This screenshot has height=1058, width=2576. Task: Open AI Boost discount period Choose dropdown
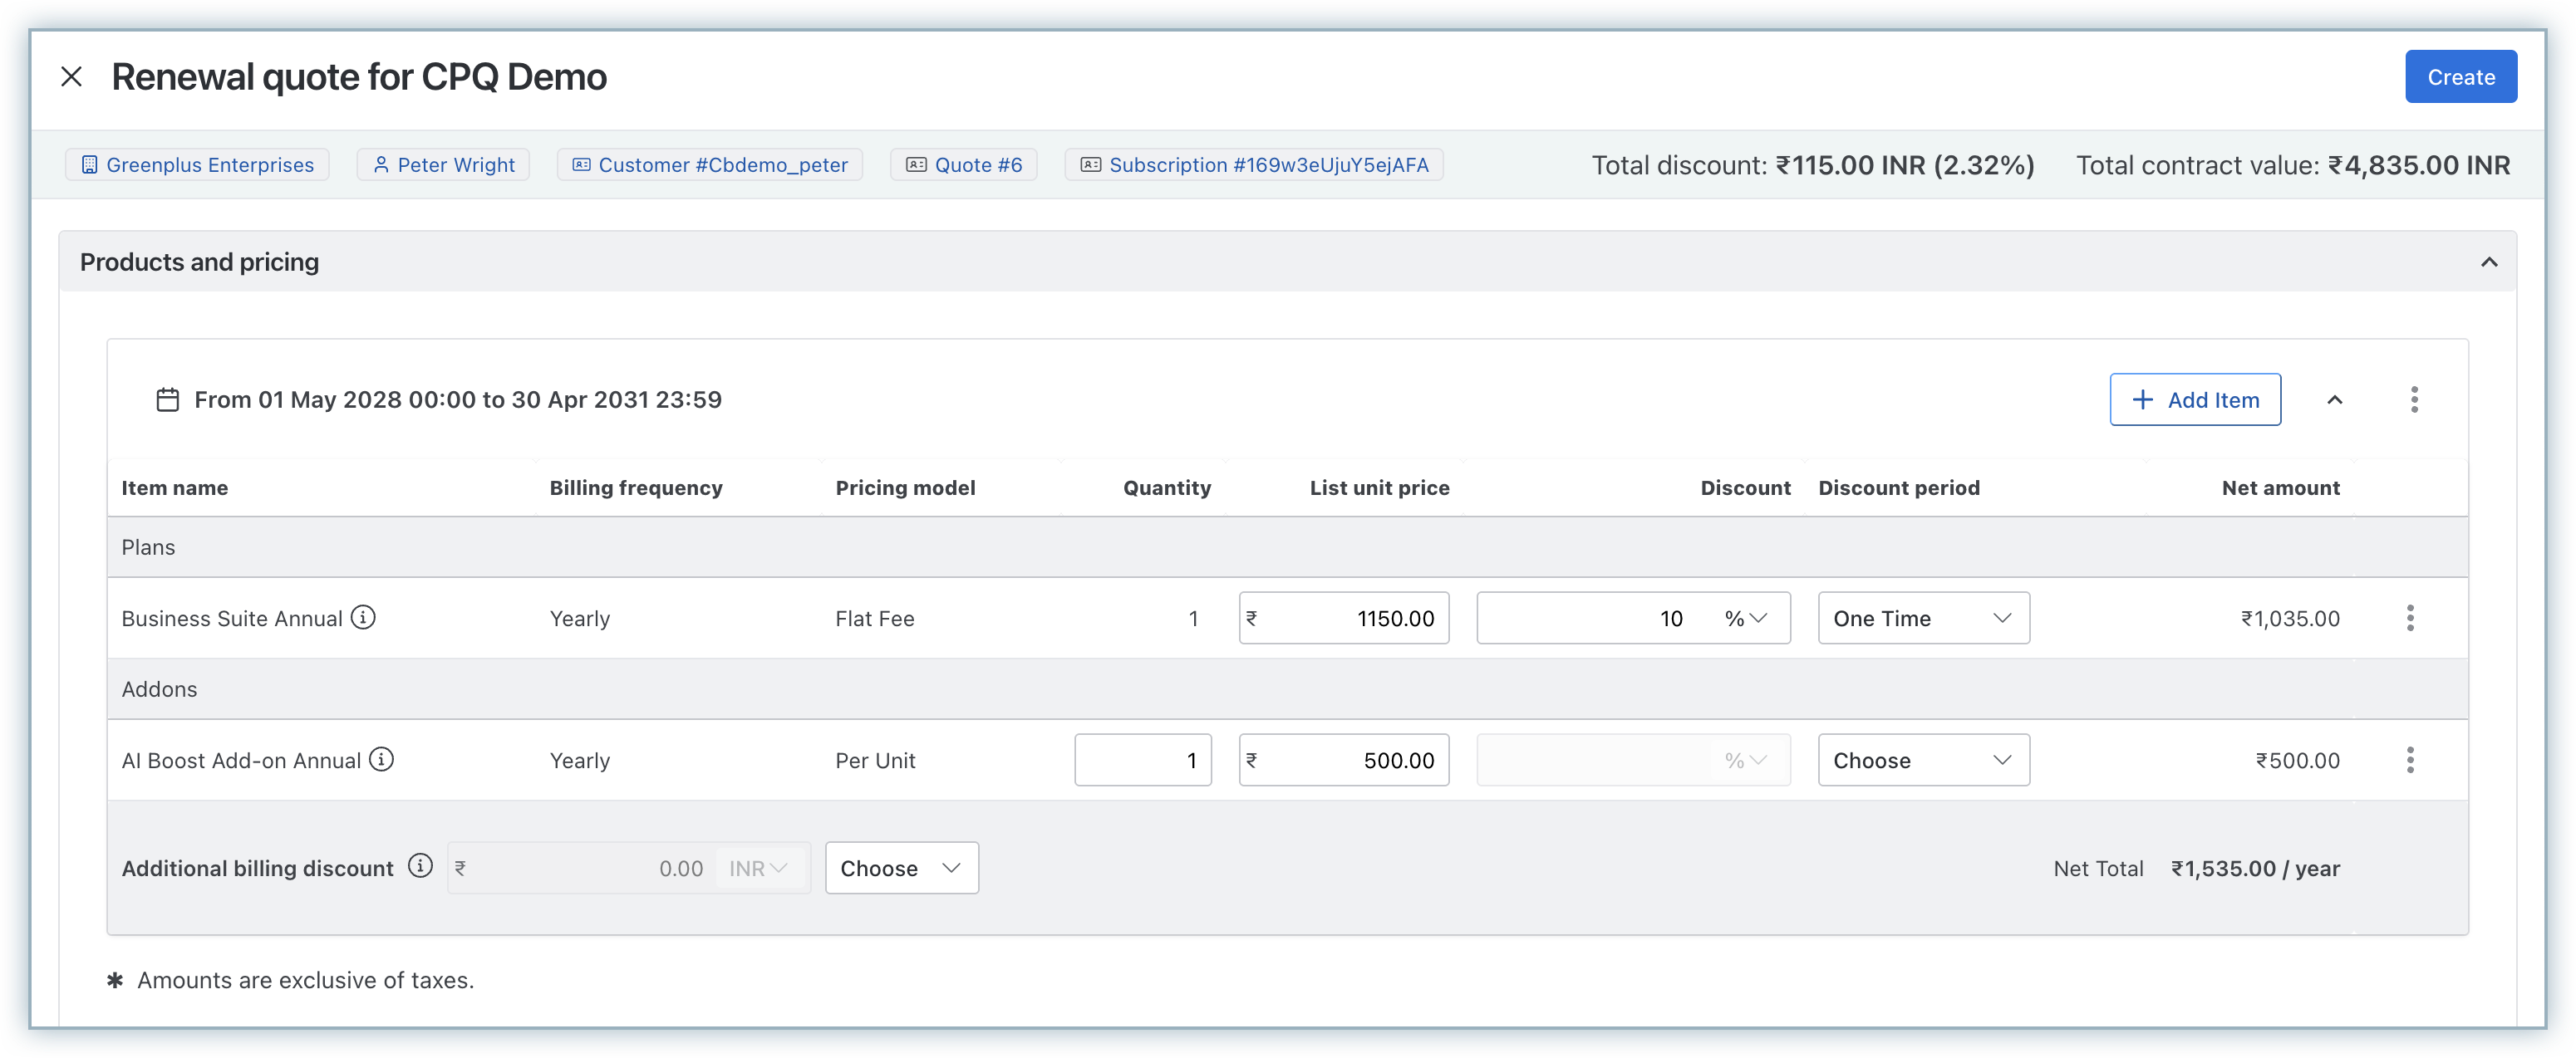tap(1923, 760)
